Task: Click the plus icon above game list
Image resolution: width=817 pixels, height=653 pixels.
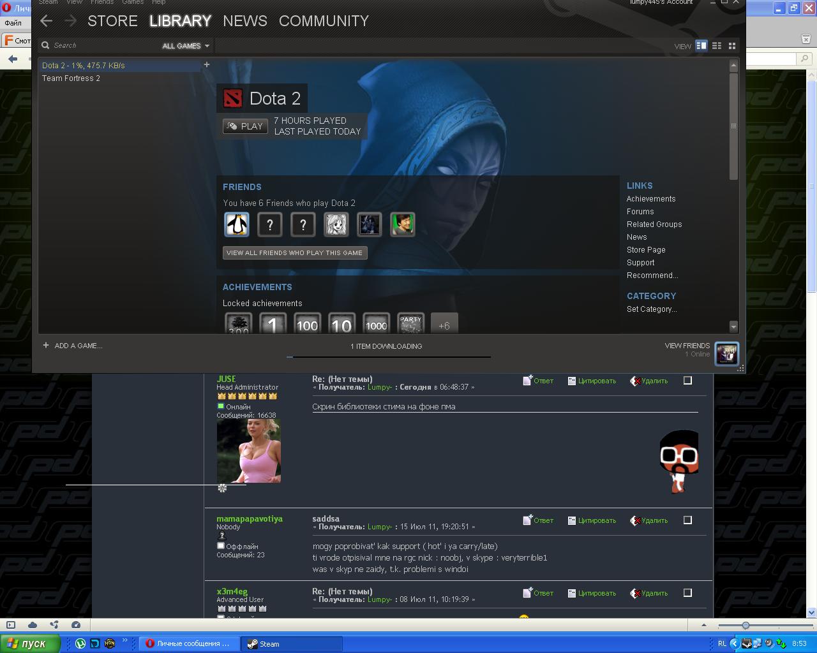Action: [x=206, y=64]
